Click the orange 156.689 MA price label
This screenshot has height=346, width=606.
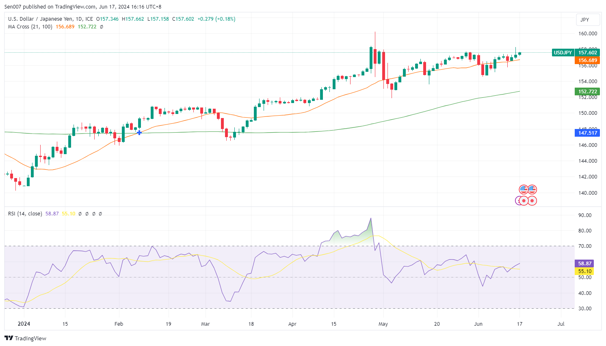pos(587,60)
